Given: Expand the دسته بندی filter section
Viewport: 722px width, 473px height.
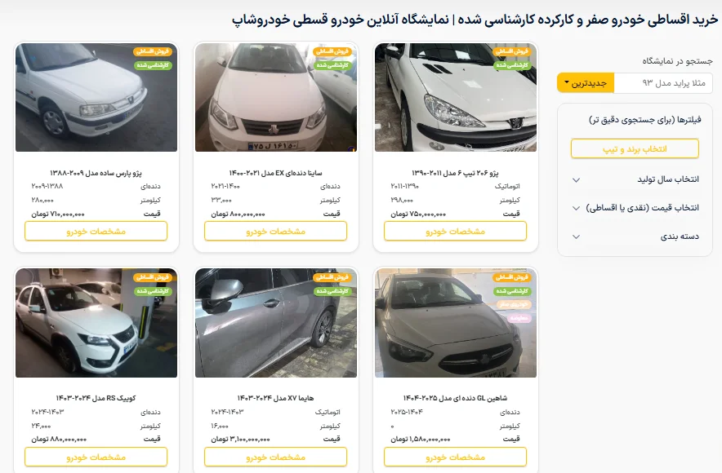Looking at the screenshot, I should pyautogui.click(x=635, y=236).
